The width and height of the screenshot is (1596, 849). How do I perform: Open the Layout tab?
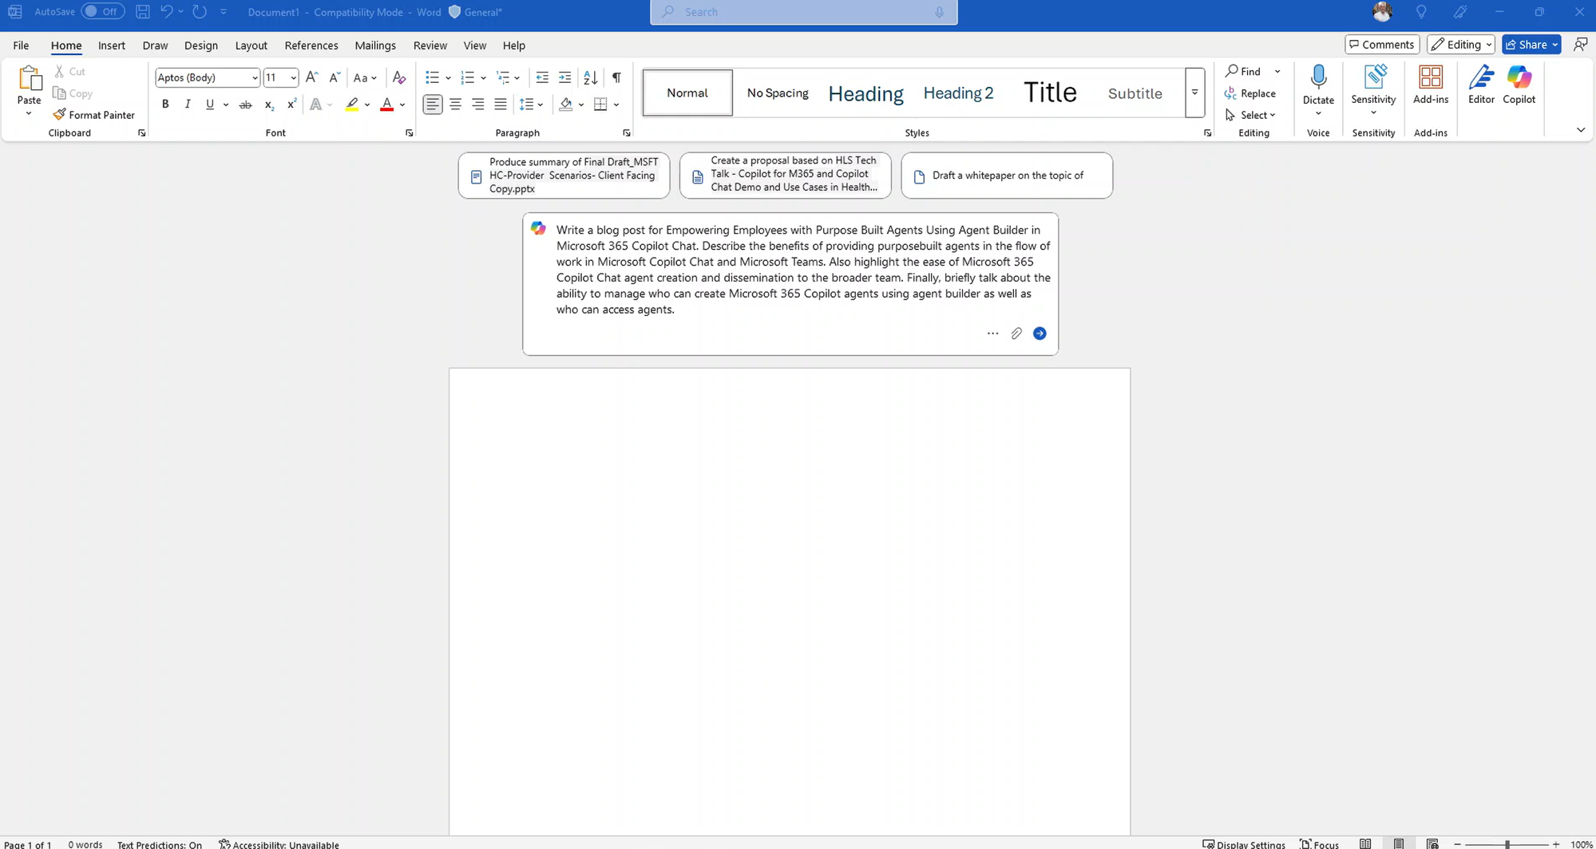coord(251,45)
